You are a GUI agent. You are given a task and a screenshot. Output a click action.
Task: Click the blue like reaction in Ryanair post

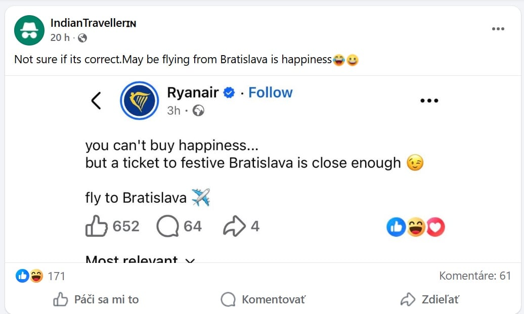396,228
